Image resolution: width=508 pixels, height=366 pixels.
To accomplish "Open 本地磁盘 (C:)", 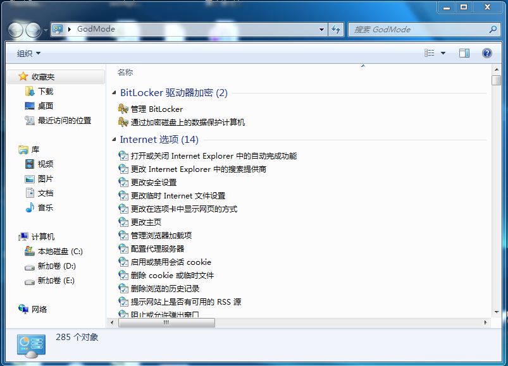I will coord(60,252).
